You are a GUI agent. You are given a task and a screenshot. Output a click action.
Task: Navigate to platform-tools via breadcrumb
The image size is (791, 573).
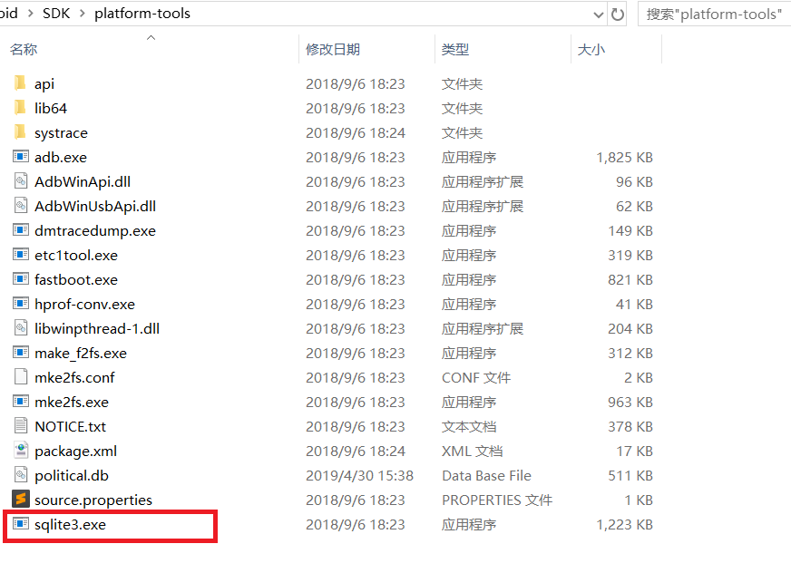click(x=142, y=14)
